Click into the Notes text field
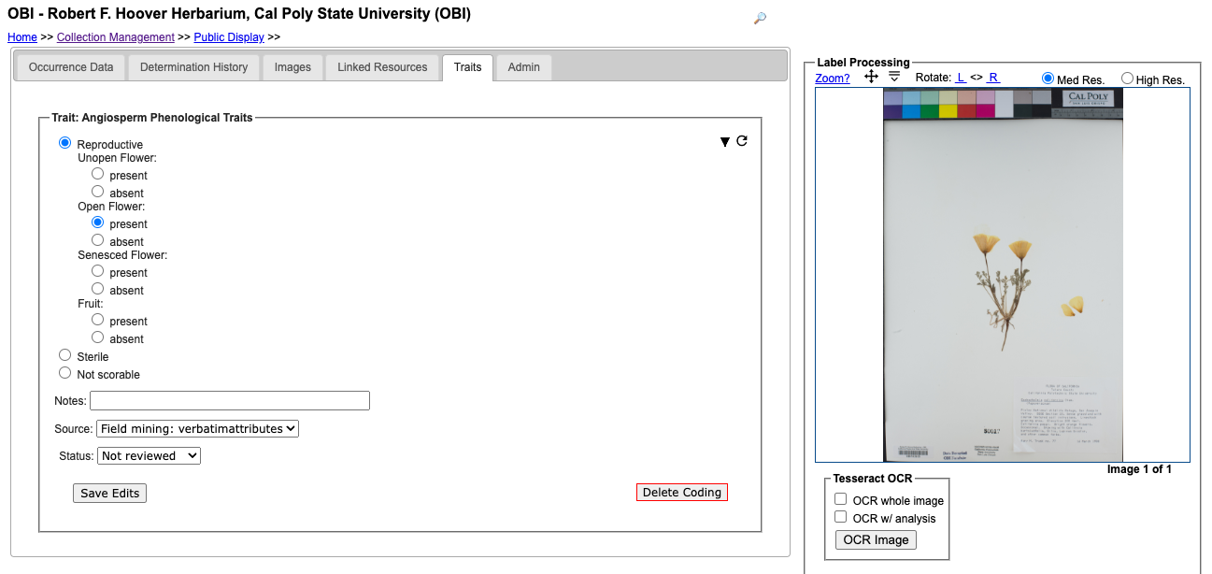This screenshot has height=574, width=1212. [x=230, y=400]
